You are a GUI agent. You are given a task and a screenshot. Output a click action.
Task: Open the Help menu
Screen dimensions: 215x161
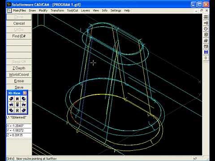(127, 10)
